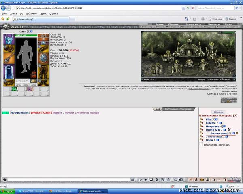Open the search provider dropdown arrow

[x=240, y=8]
